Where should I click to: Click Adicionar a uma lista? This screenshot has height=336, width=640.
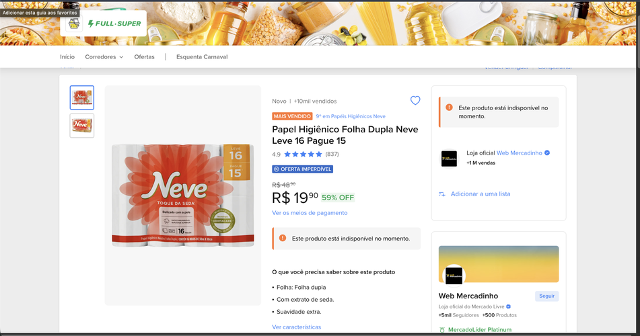481,194
